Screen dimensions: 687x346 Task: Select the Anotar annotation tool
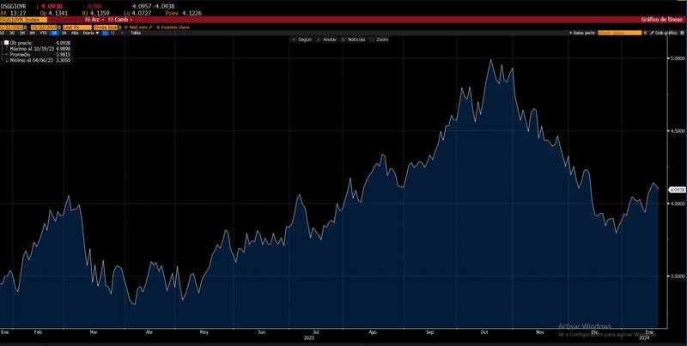318,39
